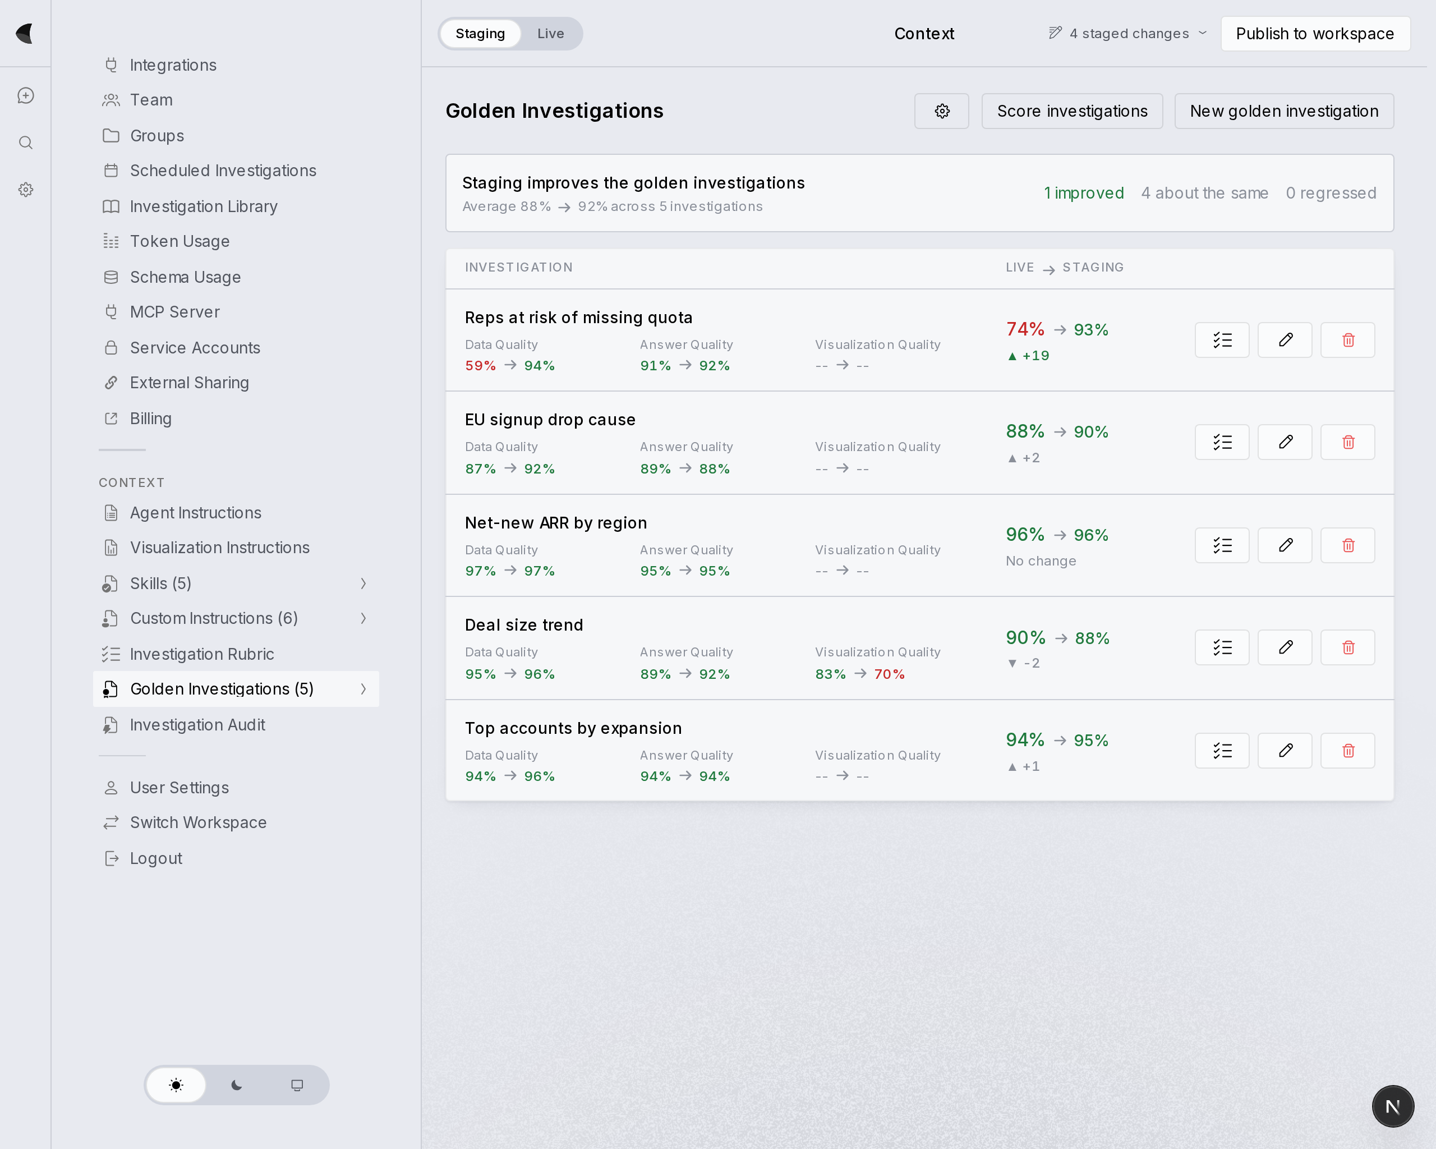Switch to the Live environment
The width and height of the screenshot is (1436, 1149).
point(550,34)
